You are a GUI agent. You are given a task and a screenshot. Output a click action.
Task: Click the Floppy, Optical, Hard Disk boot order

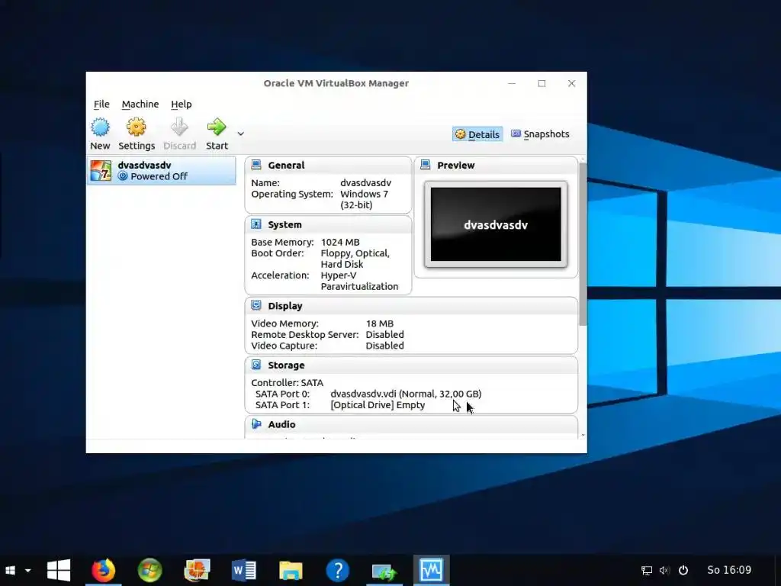tap(355, 259)
